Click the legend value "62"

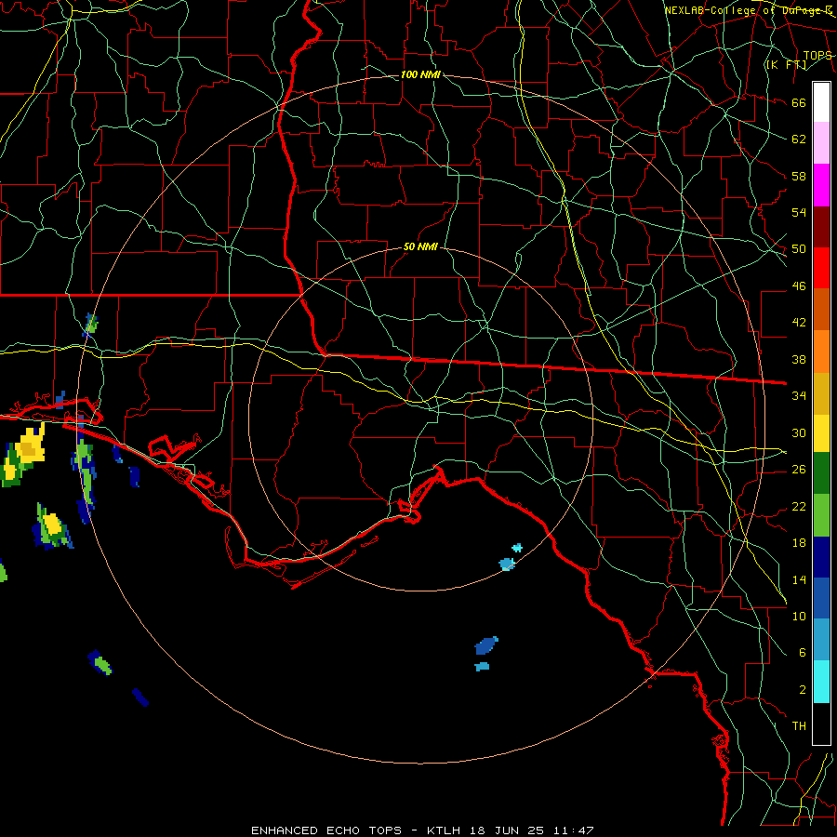pyautogui.click(x=799, y=139)
